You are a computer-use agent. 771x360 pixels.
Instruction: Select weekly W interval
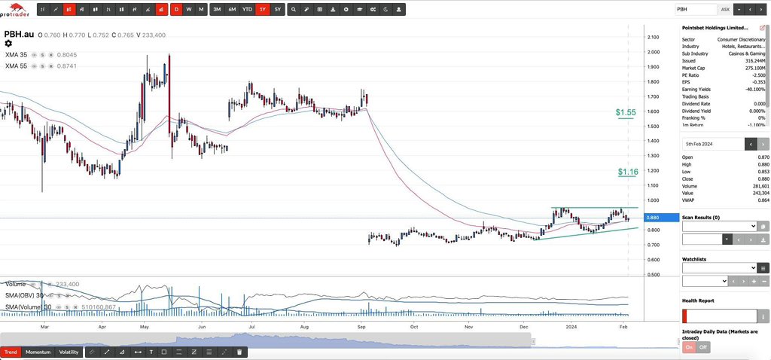(189, 9)
